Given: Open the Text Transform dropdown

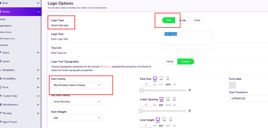Looking at the screenshot, I should 248,99.
